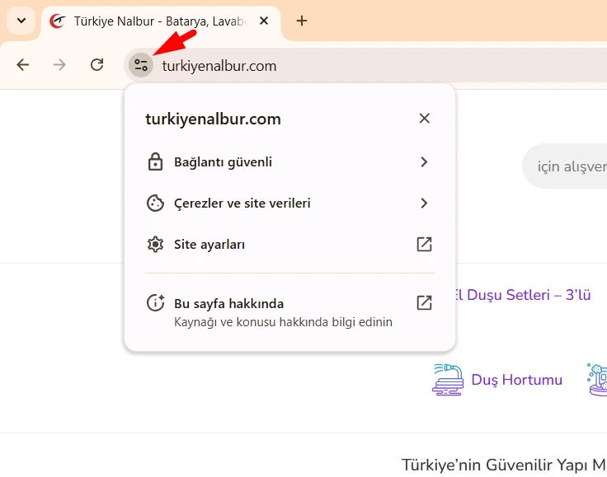The image size is (607, 477).
Task: Click the forward navigation arrow
Action: [x=59, y=65]
